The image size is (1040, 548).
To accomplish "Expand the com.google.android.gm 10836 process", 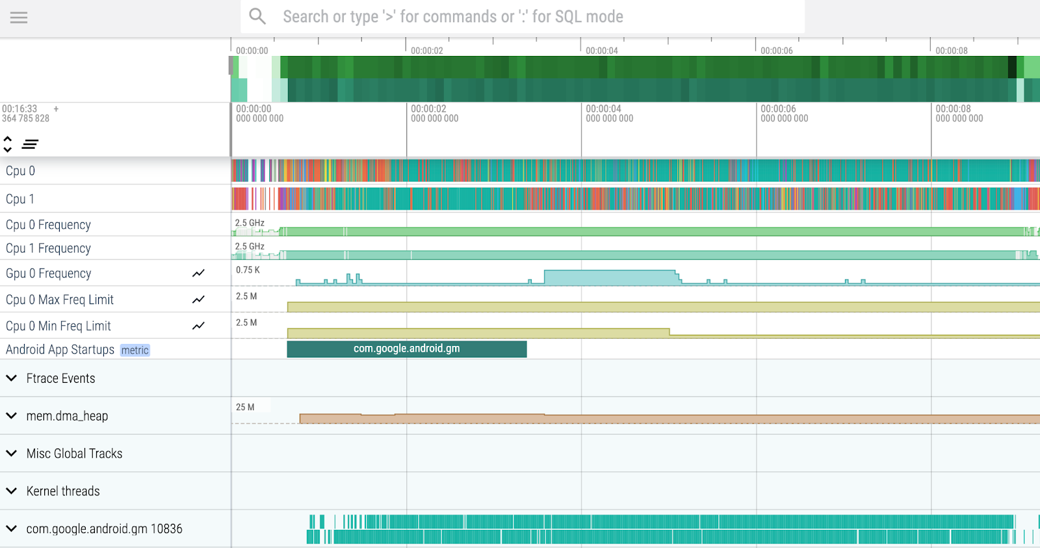I will pos(12,529).
